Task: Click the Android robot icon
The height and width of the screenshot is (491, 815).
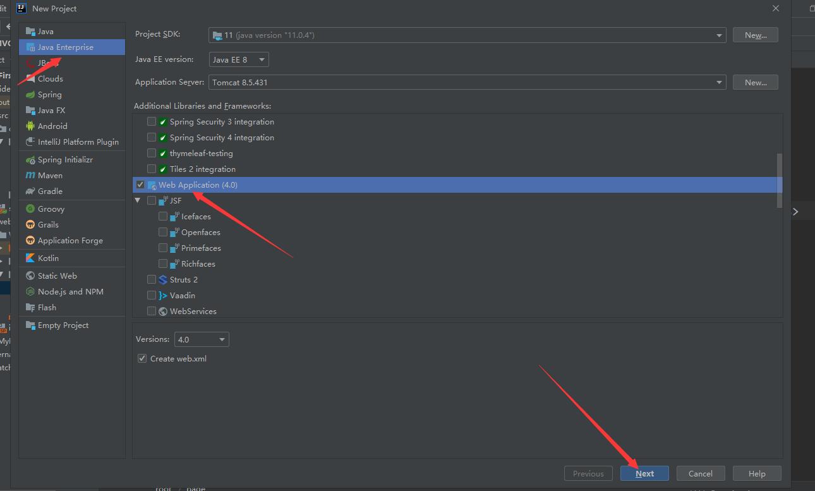Action: coord(30,126)
